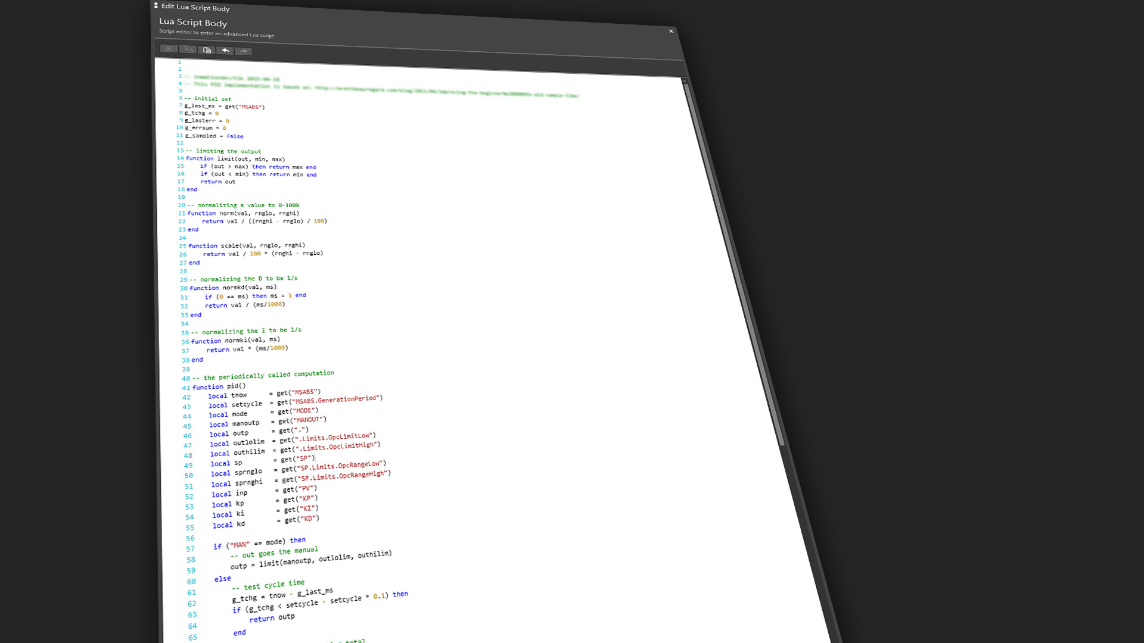Click the string "MSABS" on line 7

coord(250,107)
